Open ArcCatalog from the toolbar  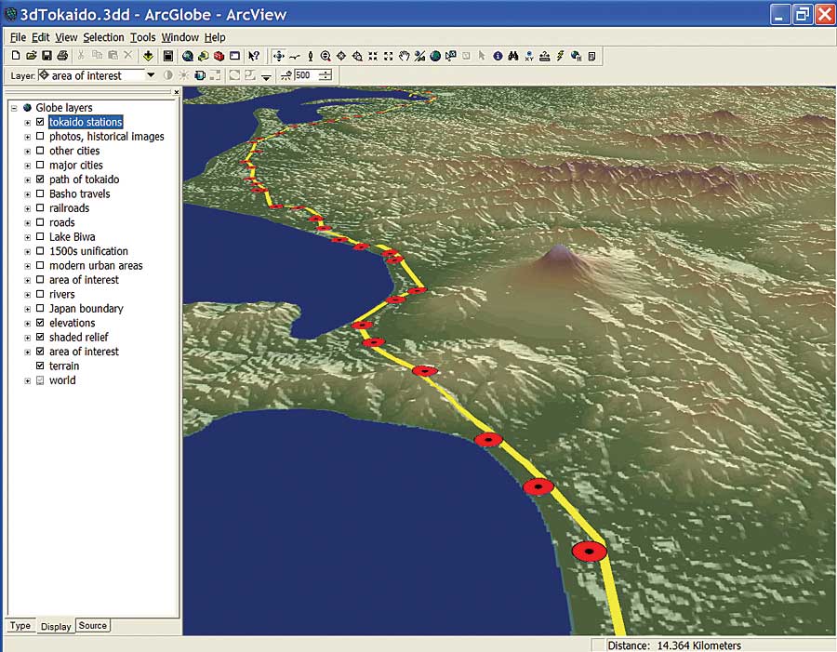[x=203, y=56]
